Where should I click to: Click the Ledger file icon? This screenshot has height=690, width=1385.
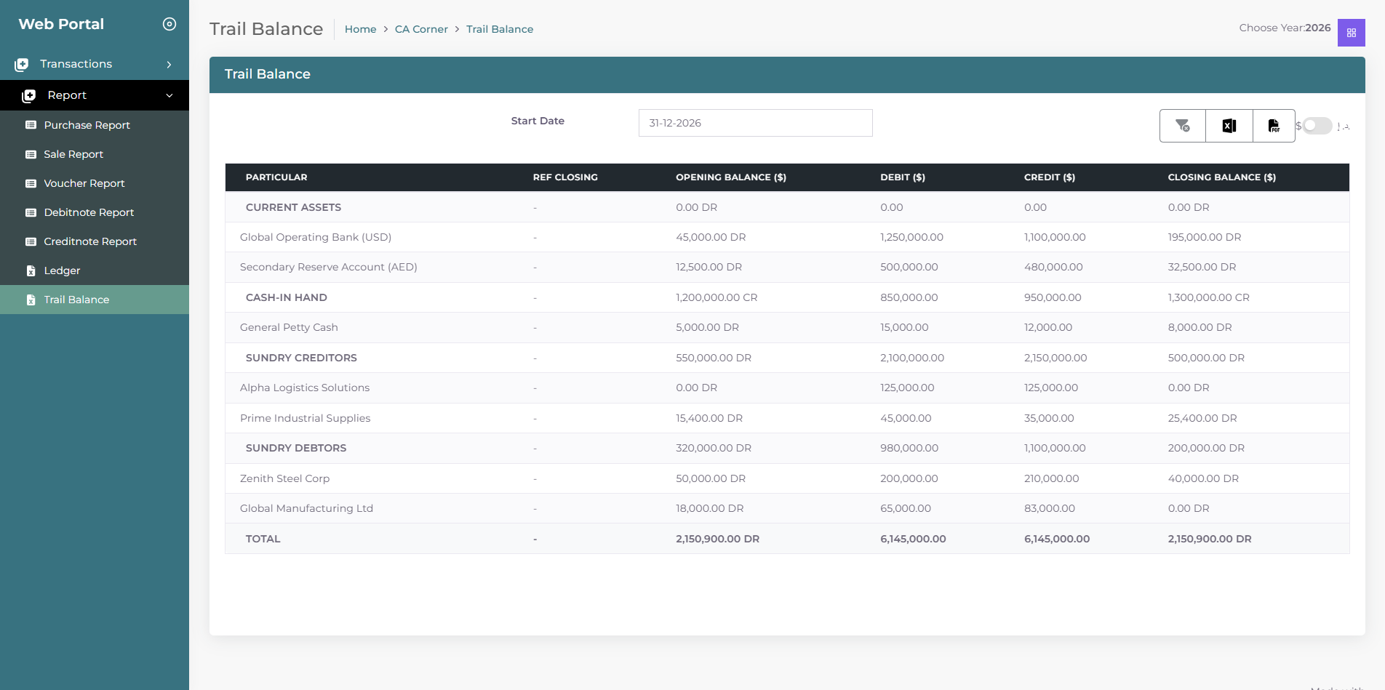tap(31, 271)
